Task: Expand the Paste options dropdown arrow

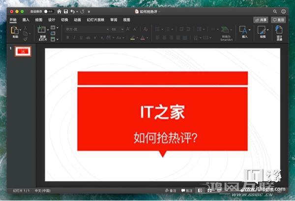Action: (20, 30)
